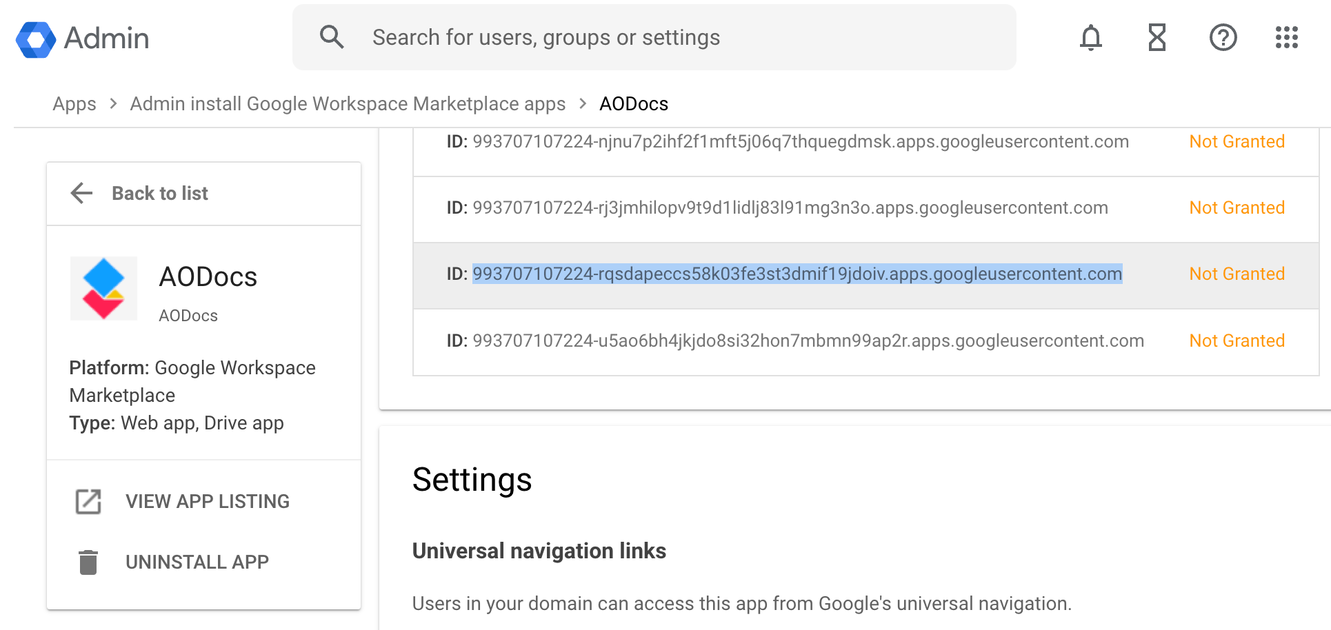
Task: Click VIEW APP LISTING
Action: click(208, 501)
